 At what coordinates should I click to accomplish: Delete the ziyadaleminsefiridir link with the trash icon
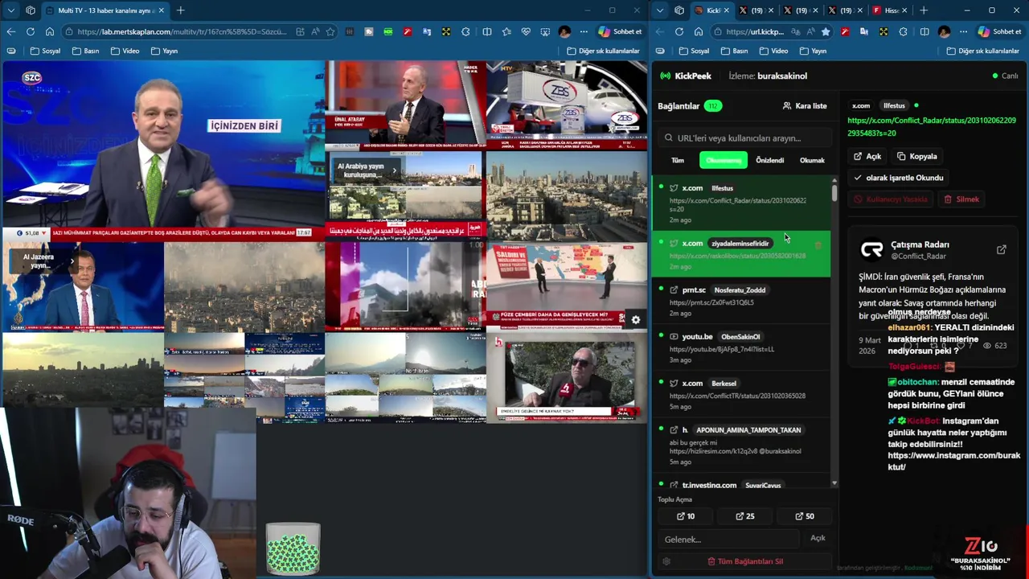point(818,244)
